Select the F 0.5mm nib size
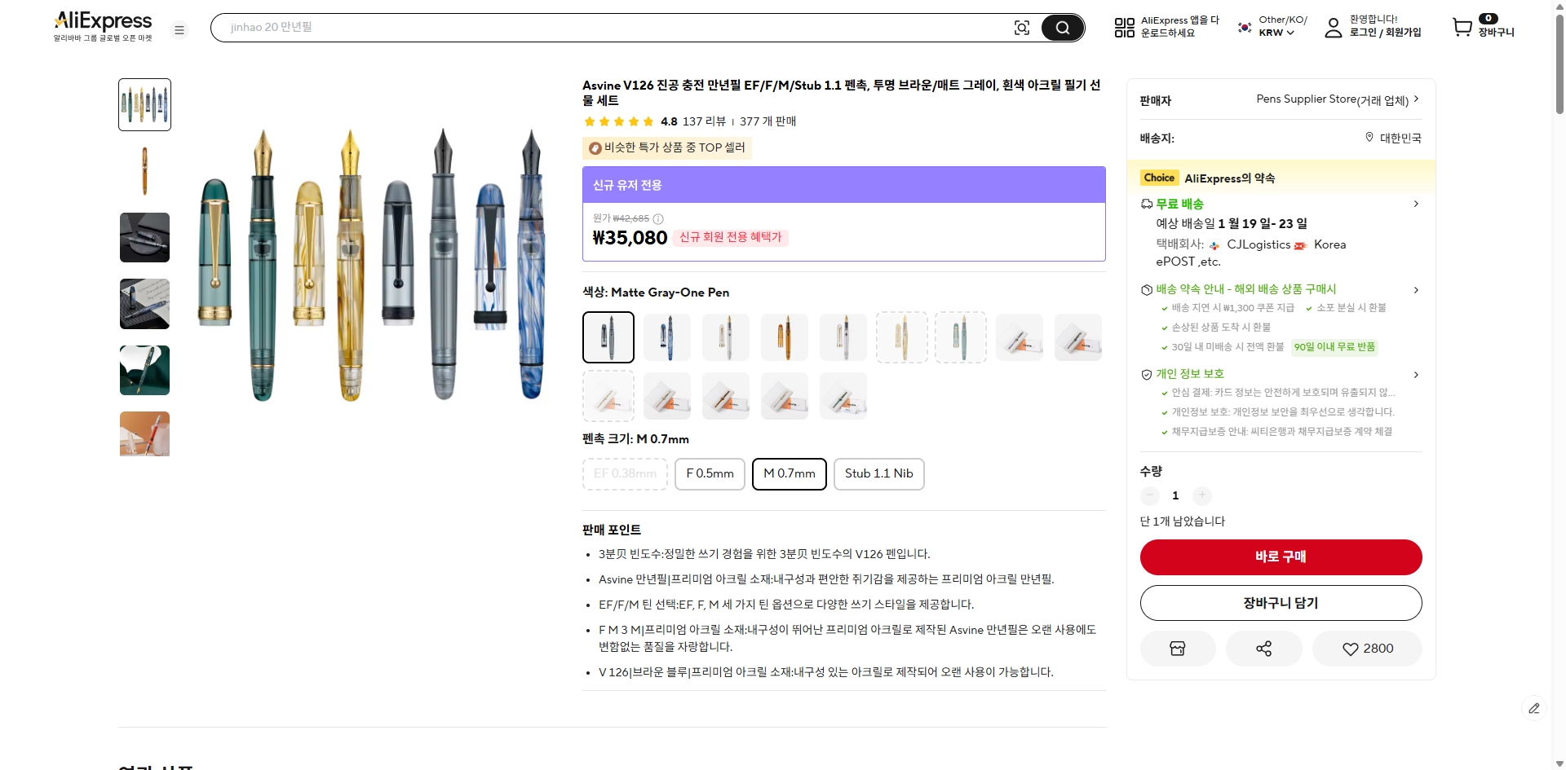This screenshot has width=1566, height=770. tap(709, 473)
